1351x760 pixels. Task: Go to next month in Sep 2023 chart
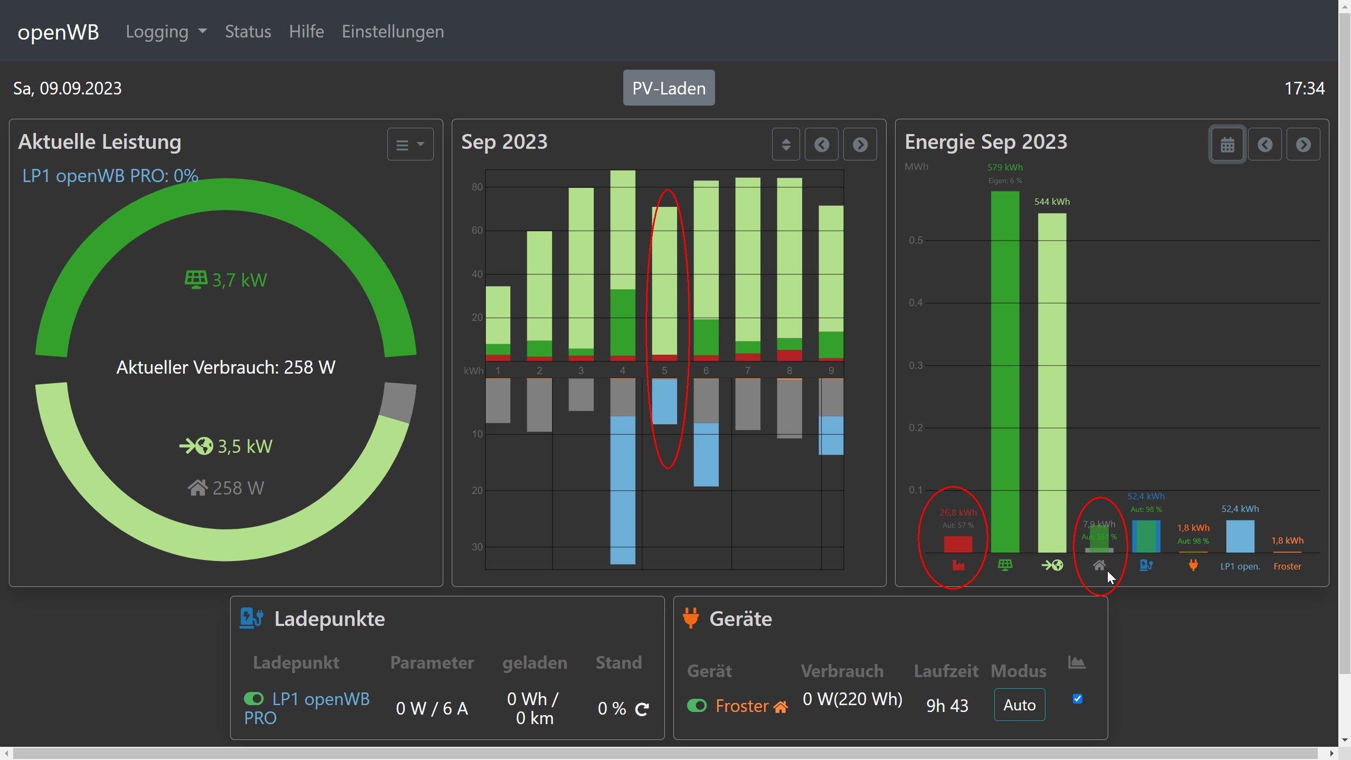[x=860, y=144]
